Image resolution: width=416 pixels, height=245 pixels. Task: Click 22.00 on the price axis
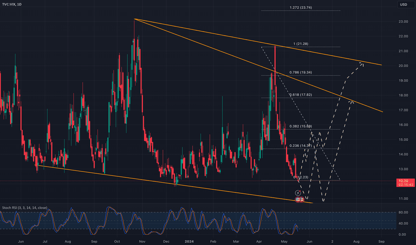pos(403,36)
